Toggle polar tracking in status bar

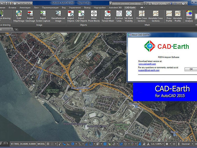coord(73,144)
